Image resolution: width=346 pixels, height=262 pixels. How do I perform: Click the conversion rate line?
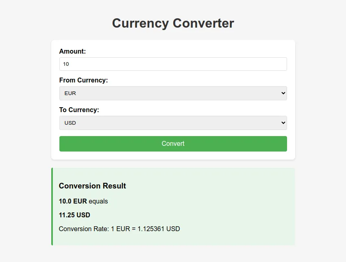coord(120,229)
